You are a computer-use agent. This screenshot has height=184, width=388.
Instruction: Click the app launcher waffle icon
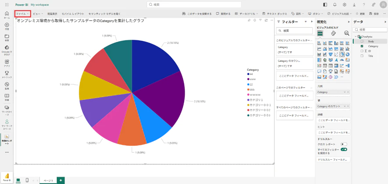pos(7,5)
